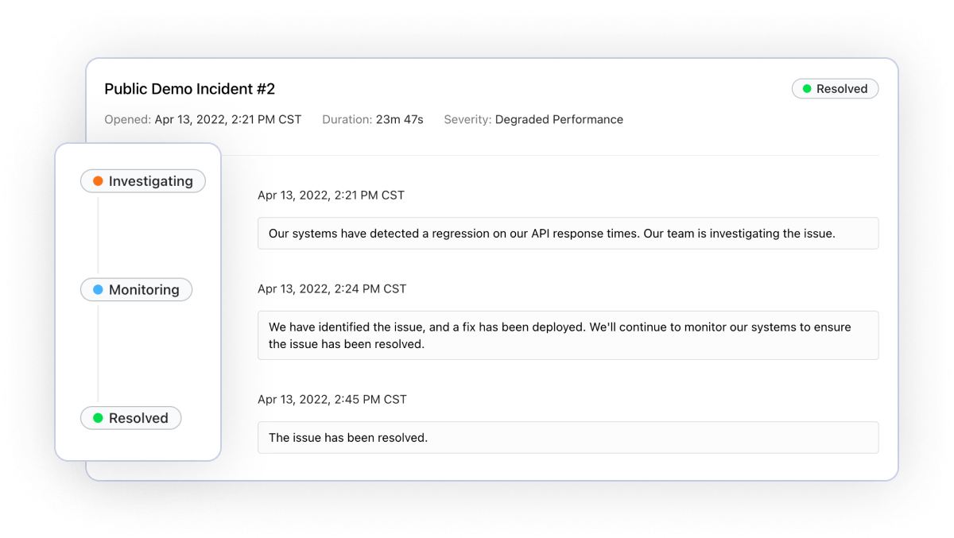Expand the 2:24 PM update entry

(568, 335)
